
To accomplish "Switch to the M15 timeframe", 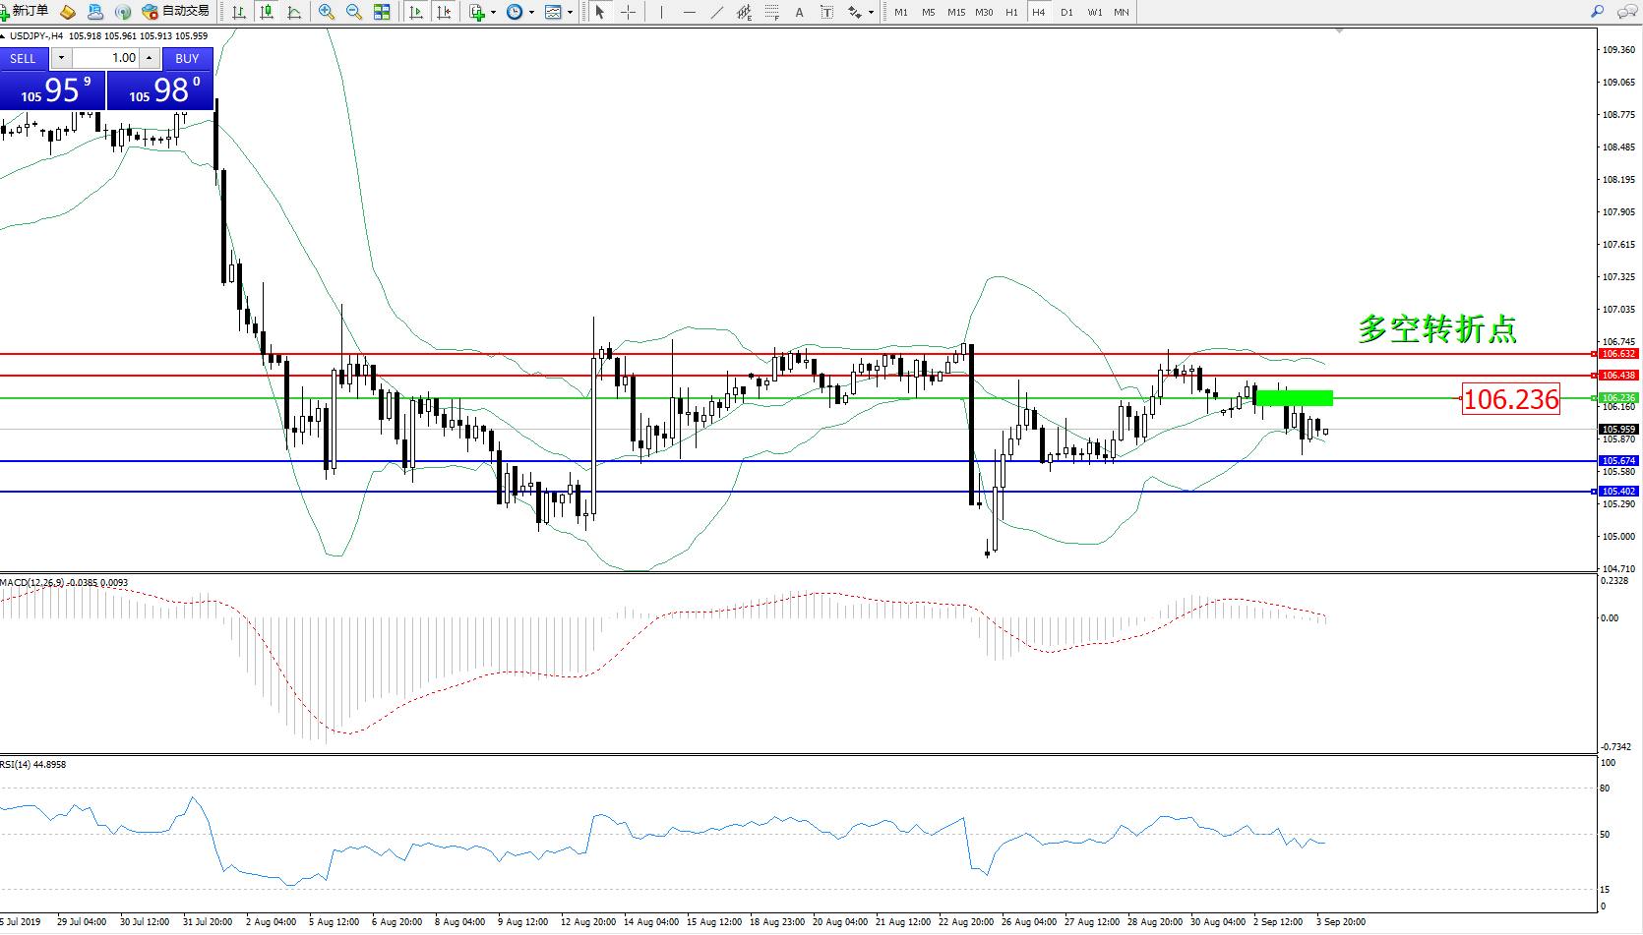I will pos(956,12).
